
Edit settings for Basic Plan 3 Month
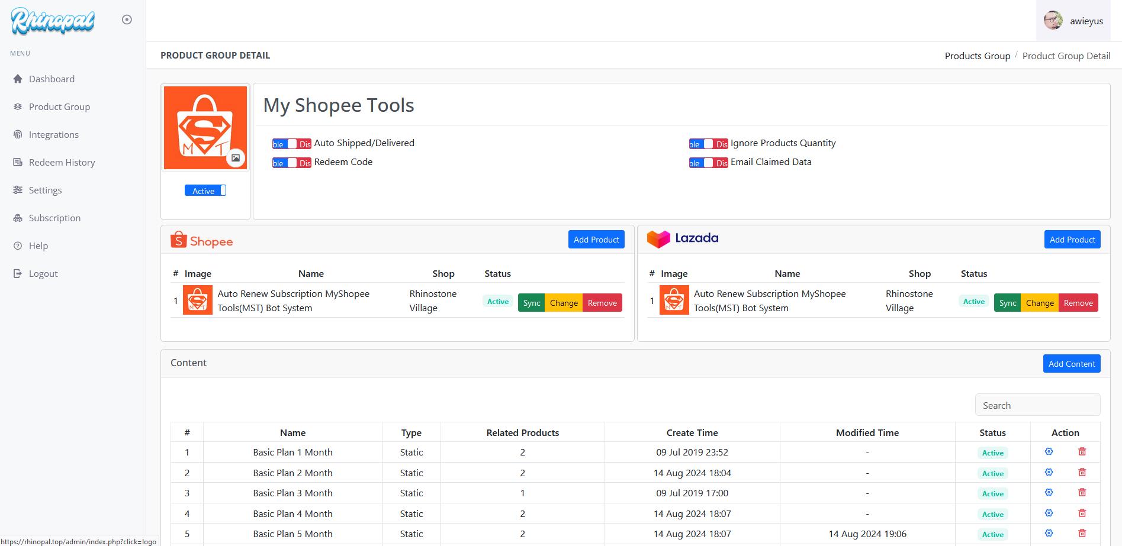coord(1049,492)
